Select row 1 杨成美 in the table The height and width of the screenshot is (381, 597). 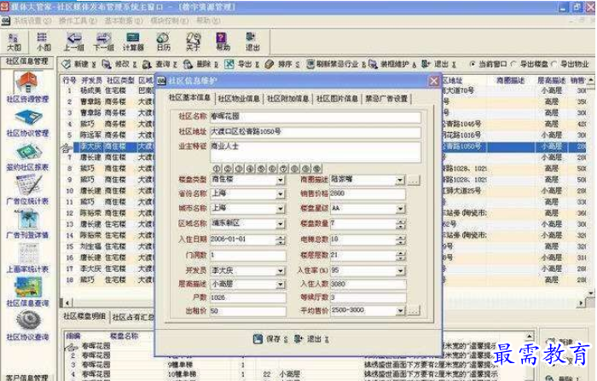108,90
